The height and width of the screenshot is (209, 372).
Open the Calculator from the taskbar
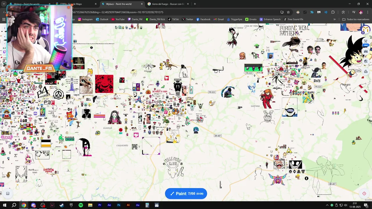click(x=147, y=205)
